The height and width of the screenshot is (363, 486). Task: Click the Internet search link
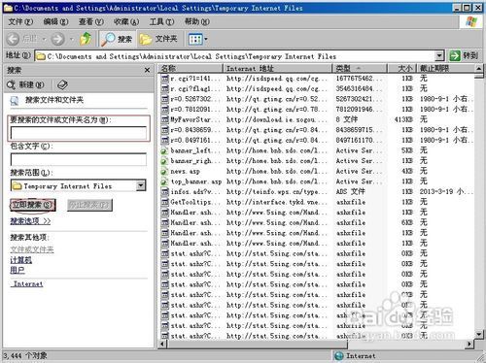[28, 283]
